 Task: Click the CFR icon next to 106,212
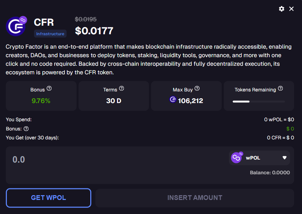[x=173, y=100]
